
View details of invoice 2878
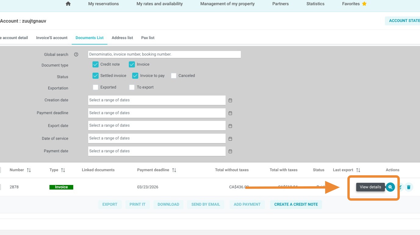(x=390, y=187)
